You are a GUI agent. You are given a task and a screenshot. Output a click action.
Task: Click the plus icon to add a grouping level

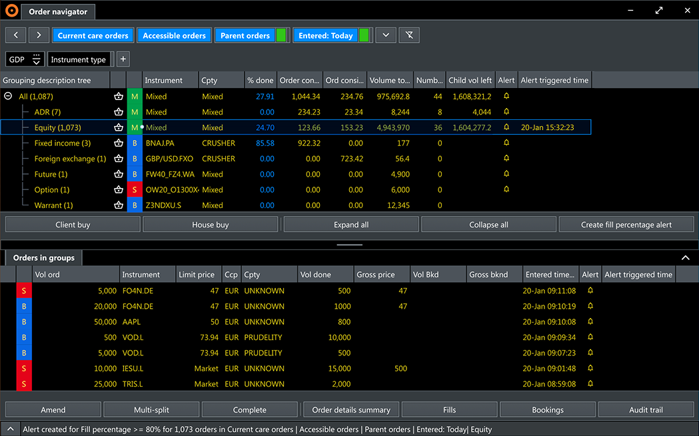(x=123, y=59)
